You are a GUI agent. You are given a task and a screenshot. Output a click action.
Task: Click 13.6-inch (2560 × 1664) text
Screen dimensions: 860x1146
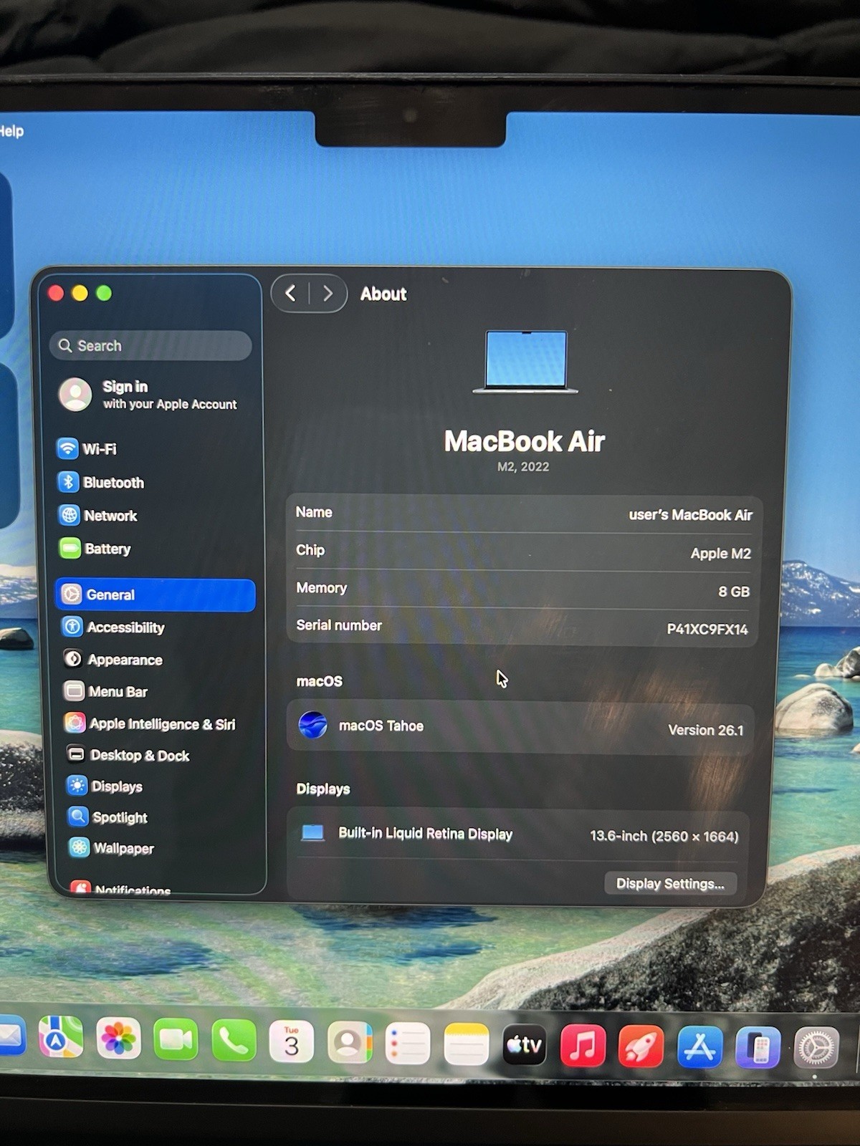[x=664, y=836]
